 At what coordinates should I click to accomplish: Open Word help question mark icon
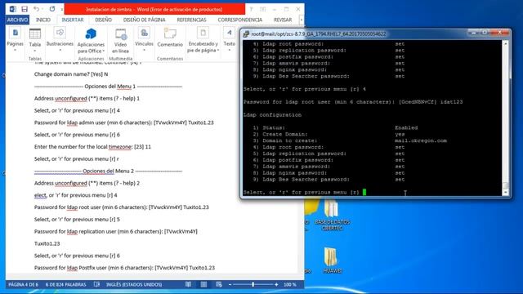pos(251,9)
